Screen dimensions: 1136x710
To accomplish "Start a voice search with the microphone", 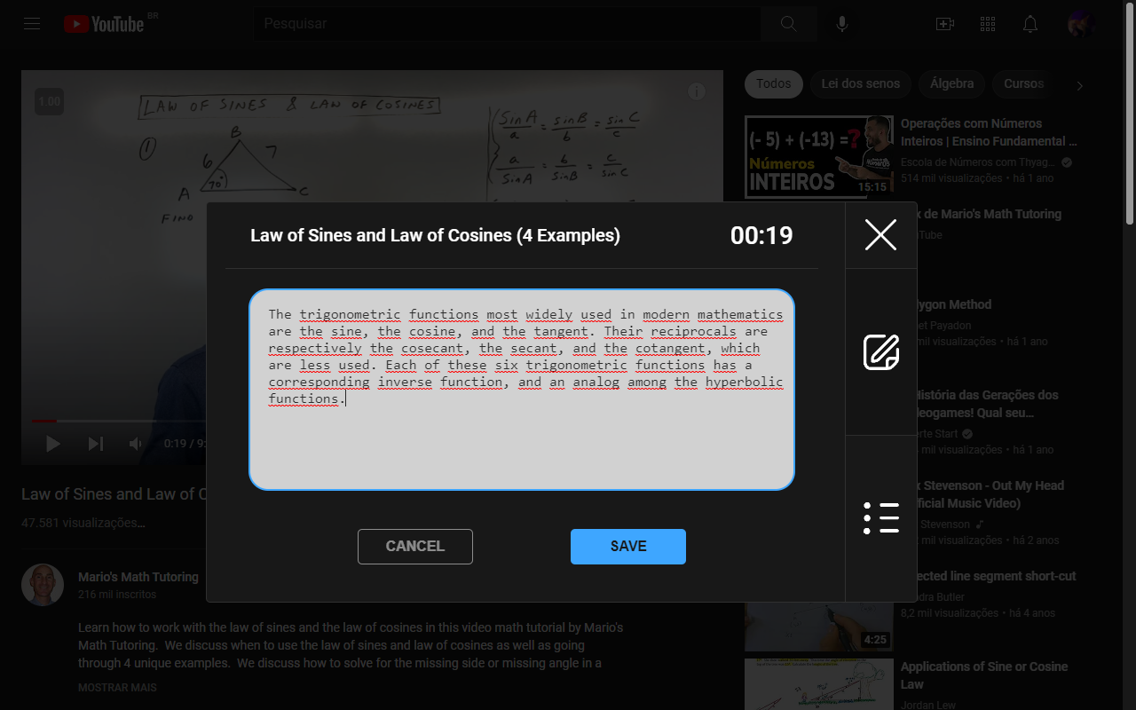I will [841, 24].
